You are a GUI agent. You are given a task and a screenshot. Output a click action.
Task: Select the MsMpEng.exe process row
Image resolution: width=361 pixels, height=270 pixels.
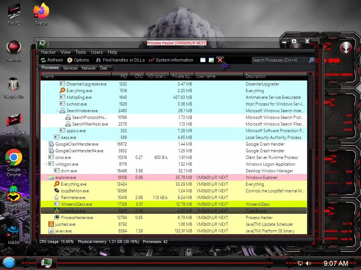point(174,97)
